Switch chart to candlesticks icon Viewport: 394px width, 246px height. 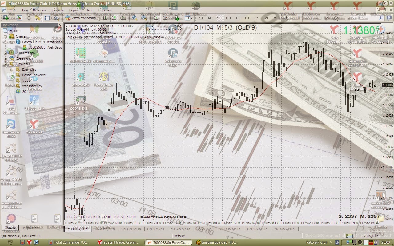114,18
